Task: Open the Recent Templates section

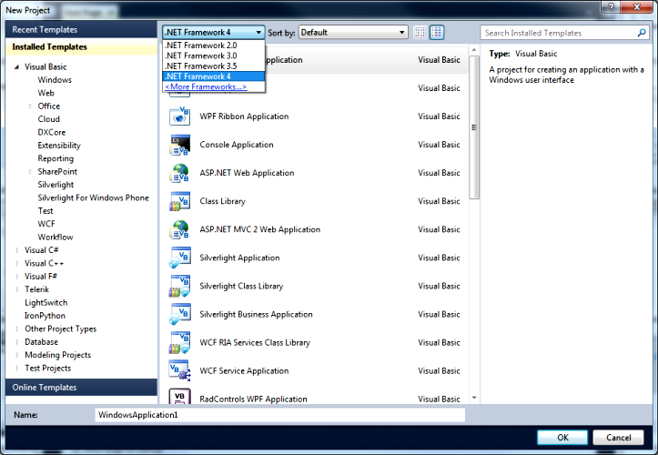Action: tap(81, 30)
